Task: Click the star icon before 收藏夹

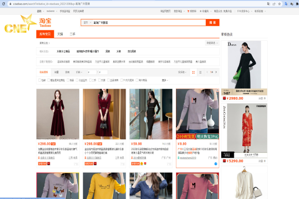Action: (200, 11)
